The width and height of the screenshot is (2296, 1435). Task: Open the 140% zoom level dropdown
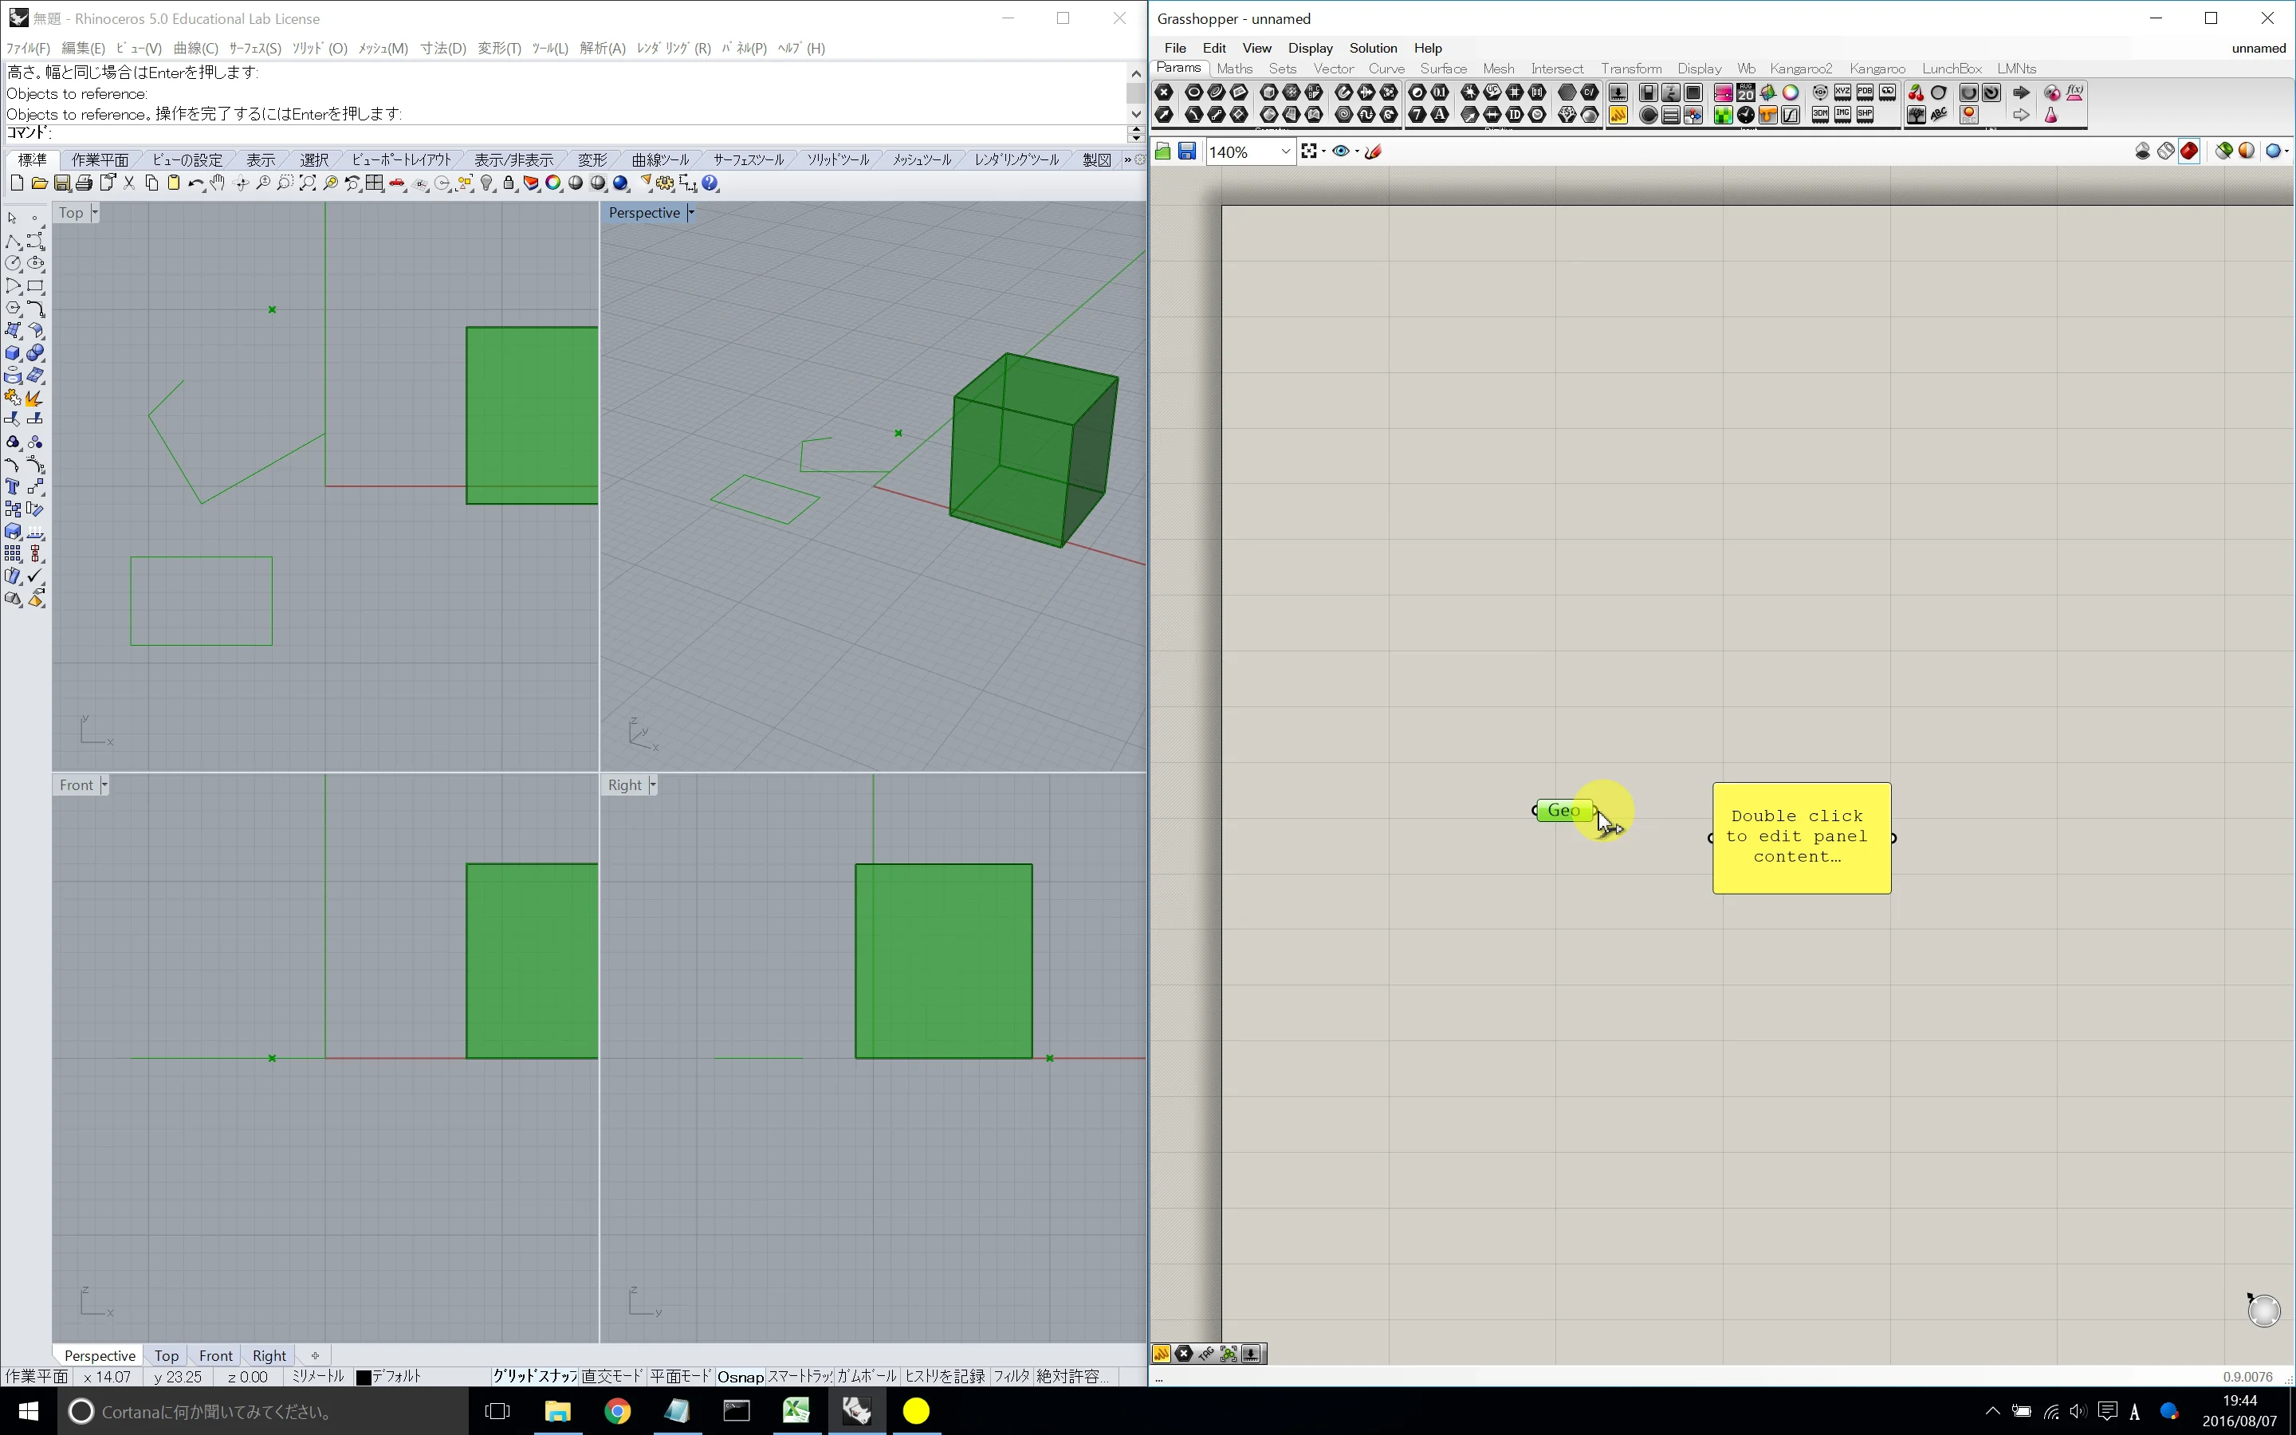[x=1284, y=151]
